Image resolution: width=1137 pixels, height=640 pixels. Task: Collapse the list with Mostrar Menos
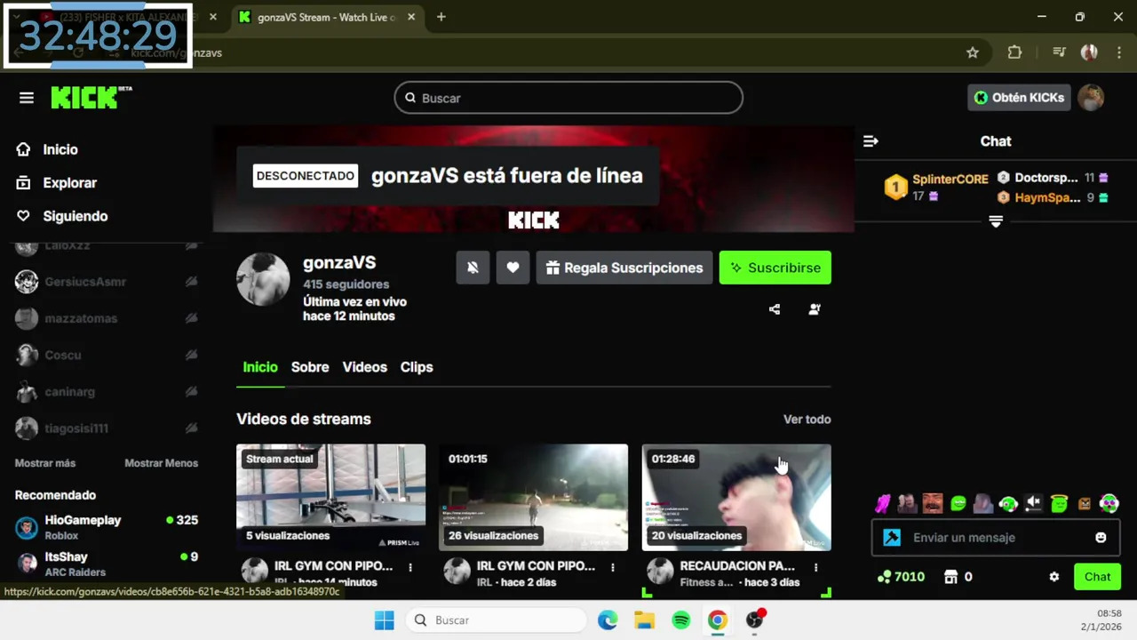(162, 463)
